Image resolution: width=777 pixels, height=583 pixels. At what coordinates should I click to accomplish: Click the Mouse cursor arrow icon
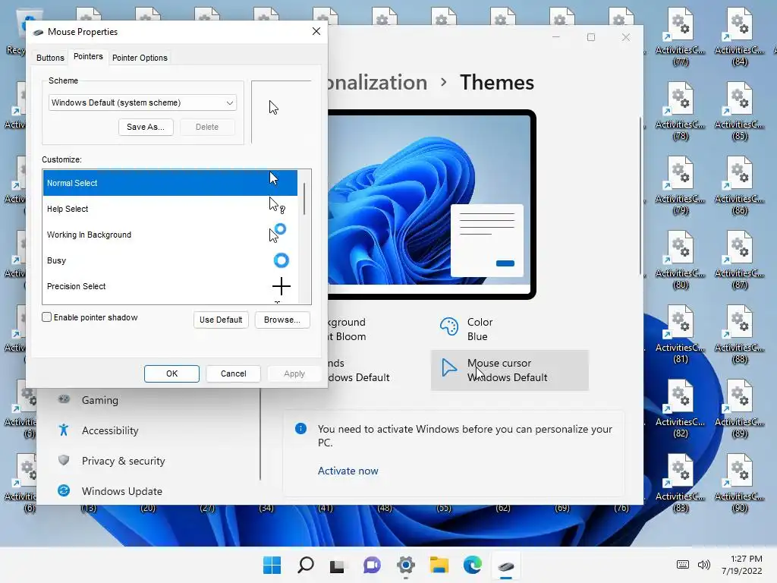(448, 368)
